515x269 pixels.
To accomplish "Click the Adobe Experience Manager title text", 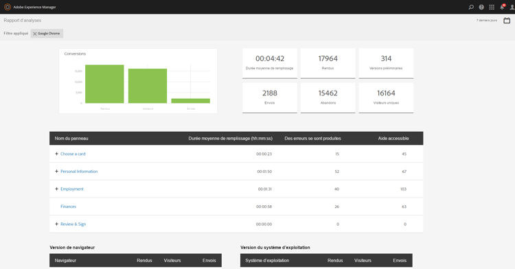I will (34, 7).
